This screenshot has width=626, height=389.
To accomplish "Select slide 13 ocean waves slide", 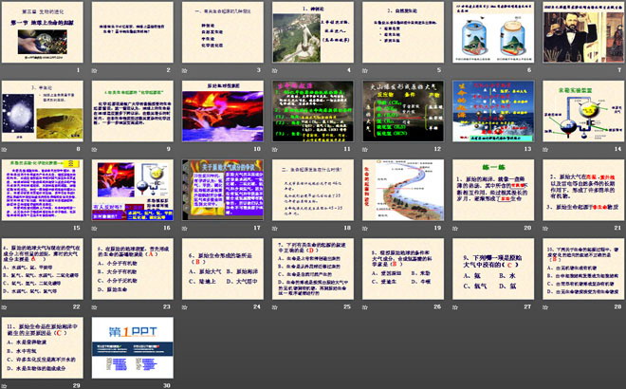I will pos(493,111).
